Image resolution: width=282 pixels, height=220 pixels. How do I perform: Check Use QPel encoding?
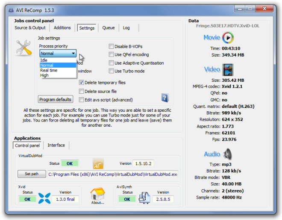pyautogui.click(x=112, y=54)
